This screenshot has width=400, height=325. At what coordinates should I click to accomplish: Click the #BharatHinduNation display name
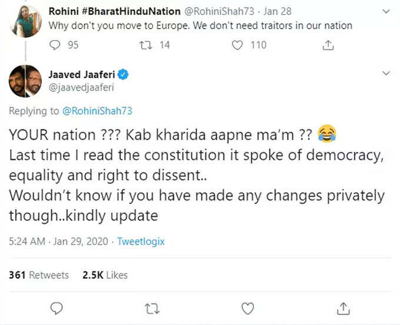click(115, 11)
